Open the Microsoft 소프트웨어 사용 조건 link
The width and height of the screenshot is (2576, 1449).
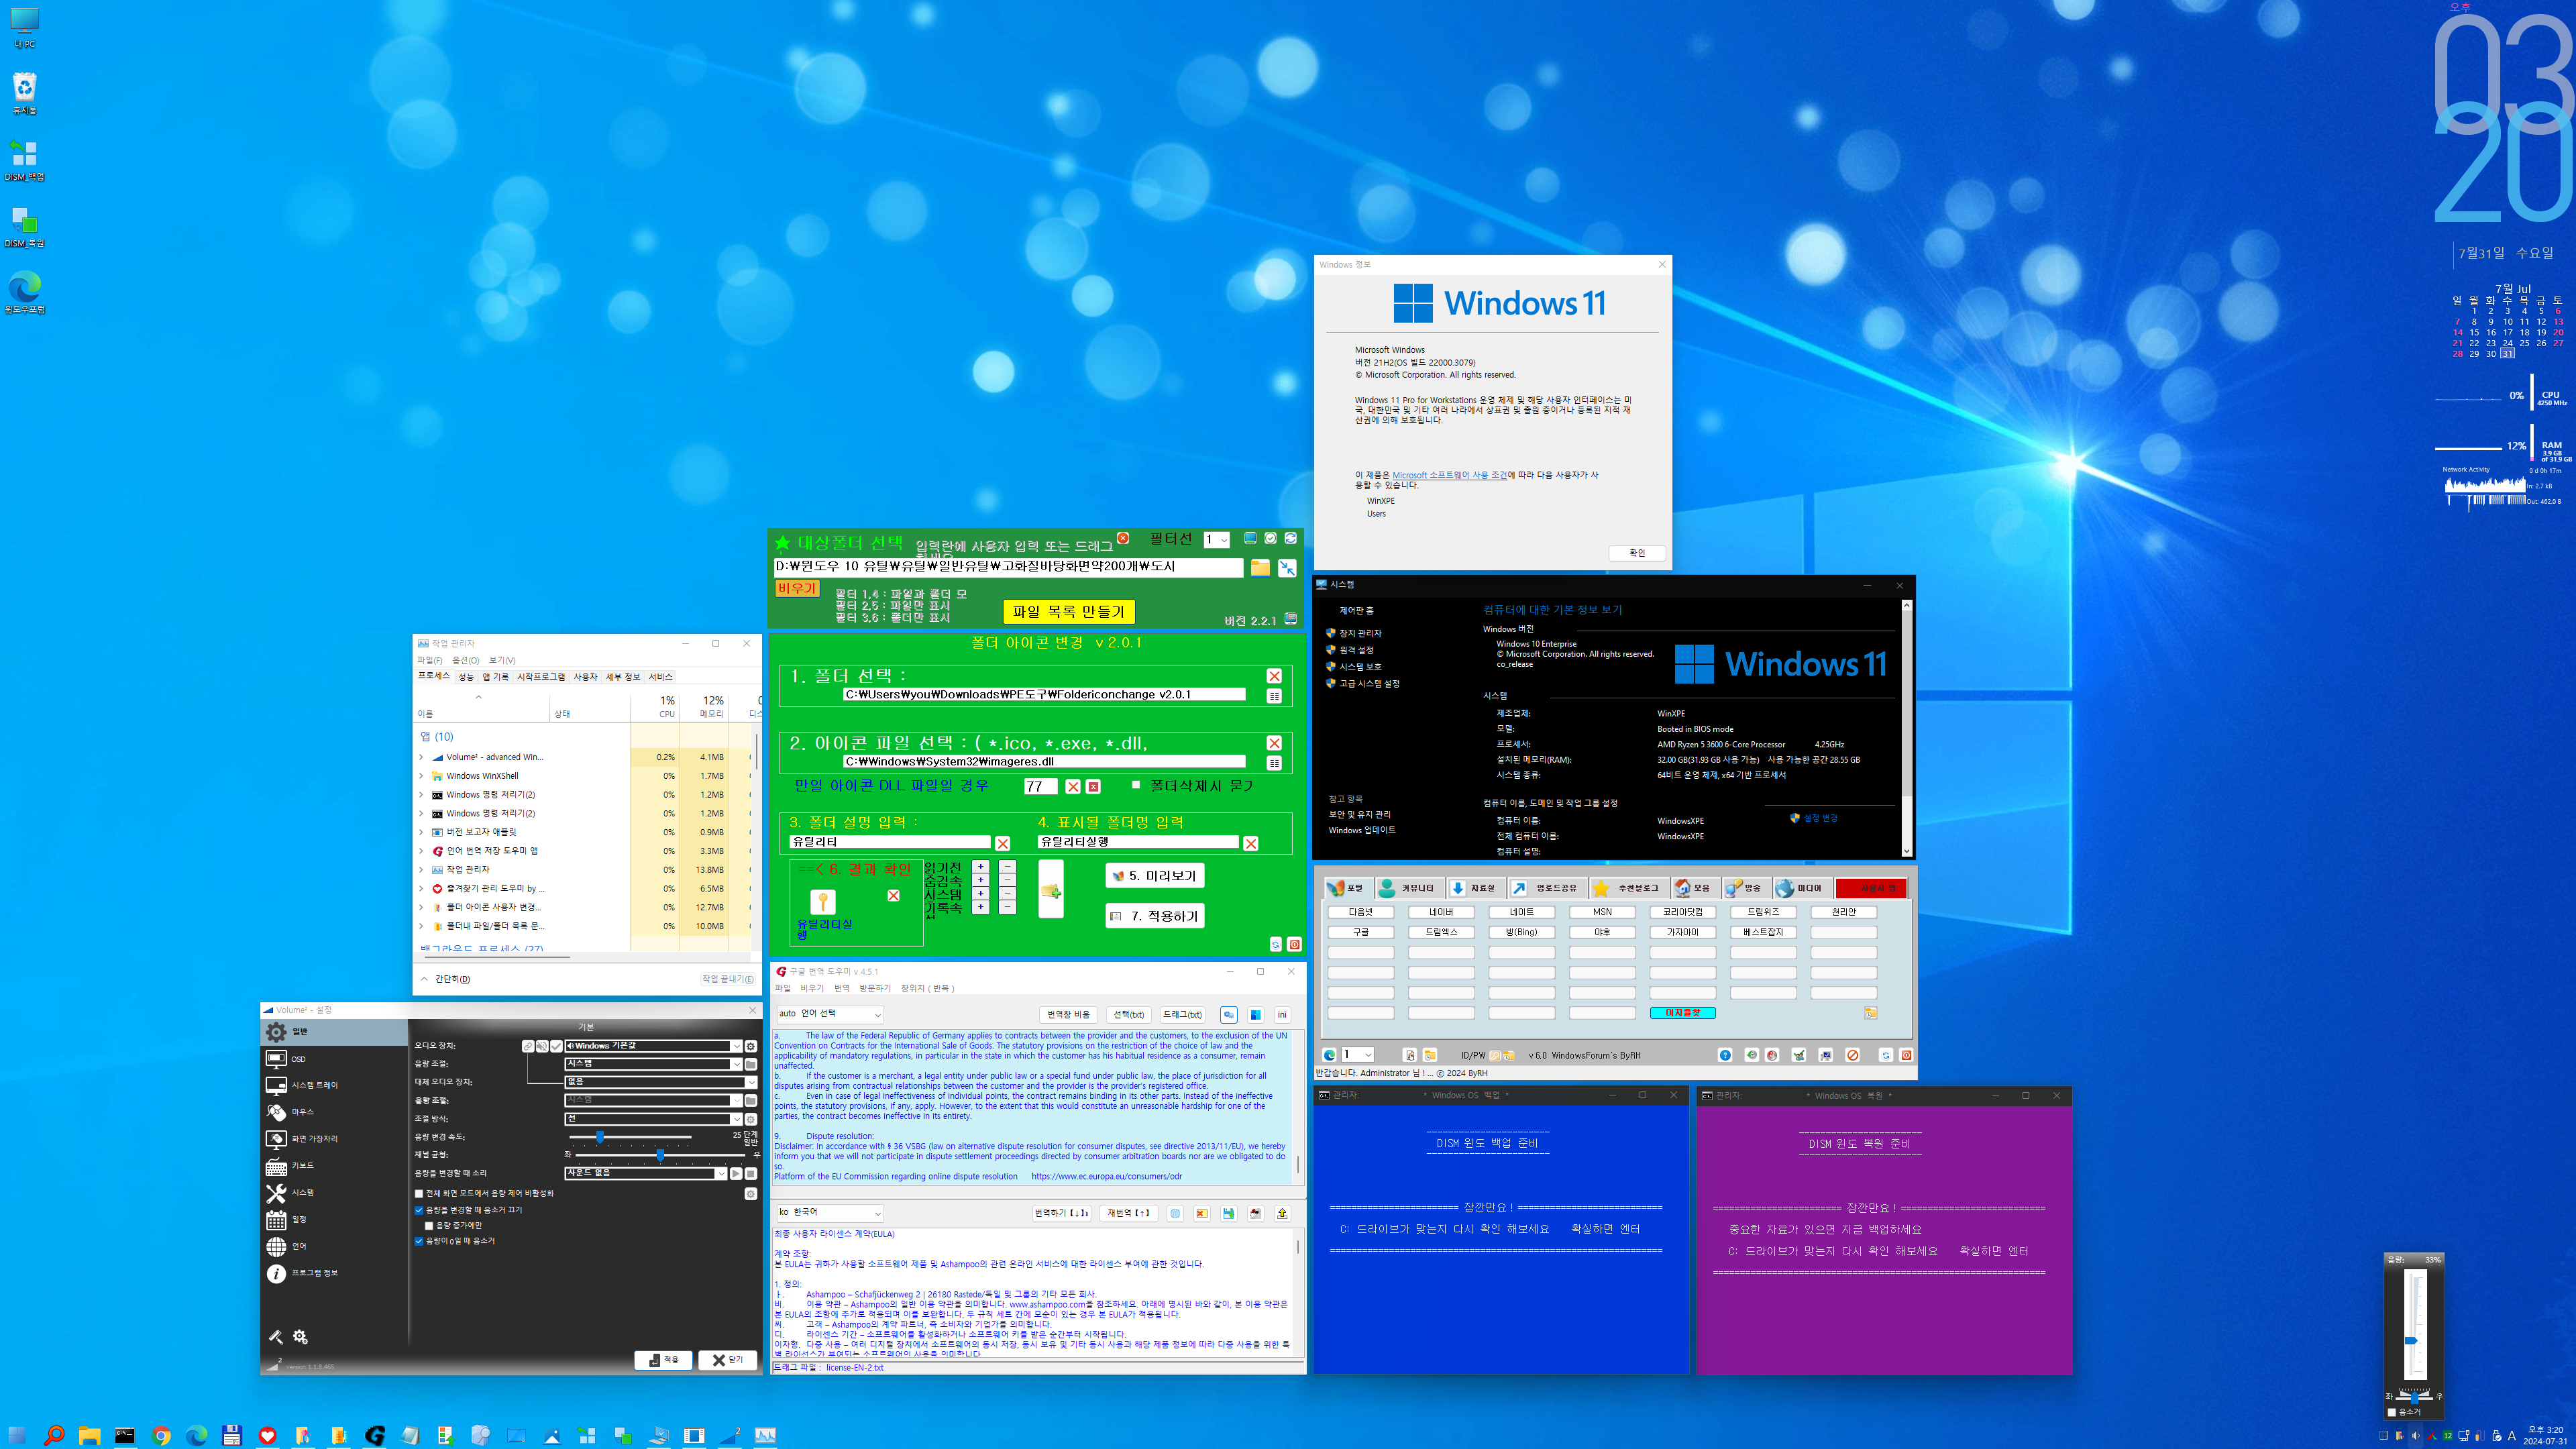pos(1449,475)
